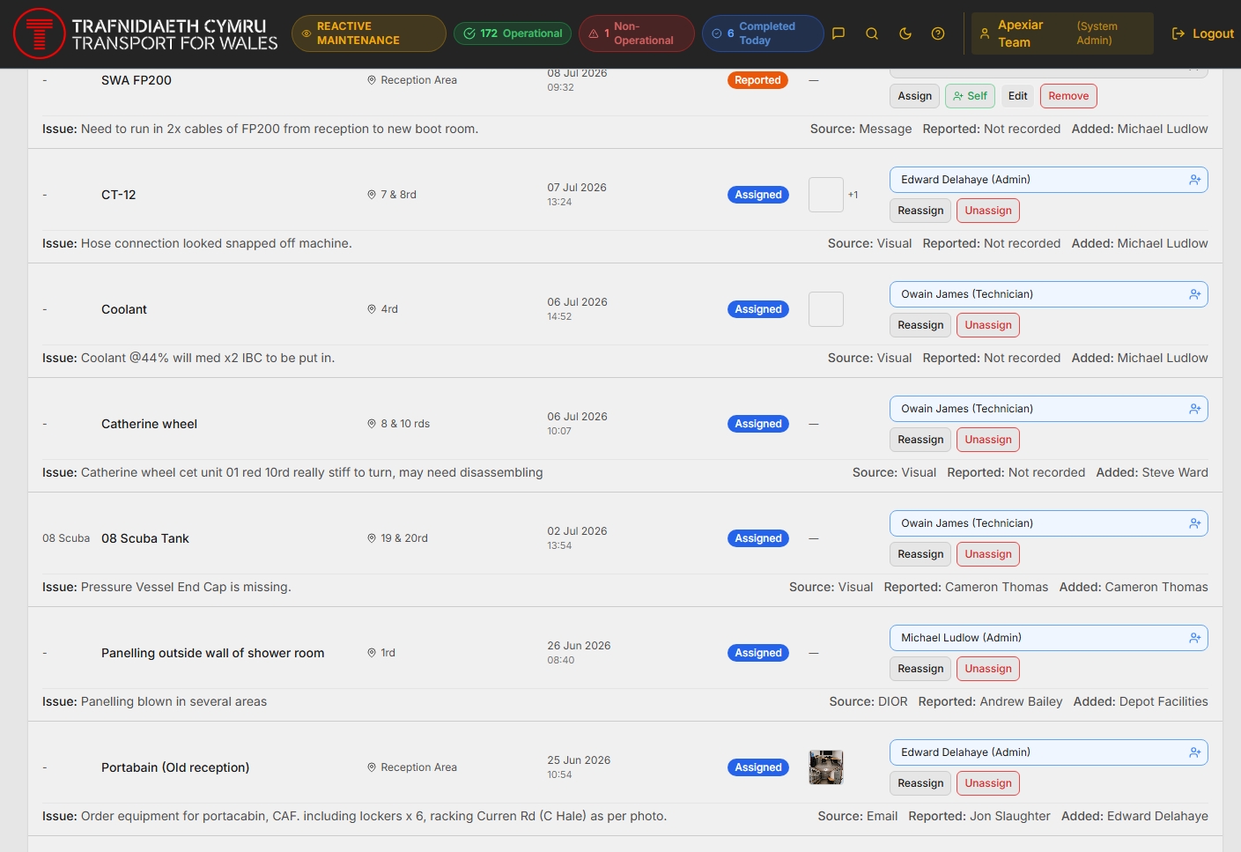1241x852 pixels.
Task: Click Reassign on the Catherine wheel row
Action: tap(920, 440)
